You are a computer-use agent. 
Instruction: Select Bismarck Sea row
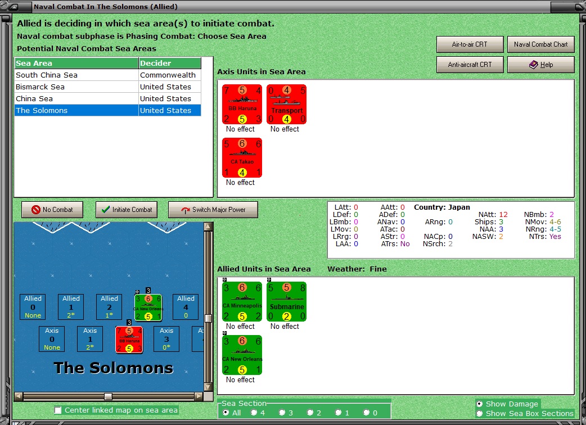107,87
